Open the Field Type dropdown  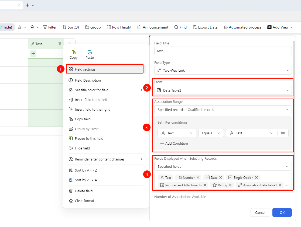(x=223, y=70)
